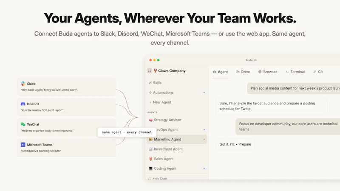Select the Coding Agent row
Viewport: 340px width, 191px height.
tap(177, 169)
